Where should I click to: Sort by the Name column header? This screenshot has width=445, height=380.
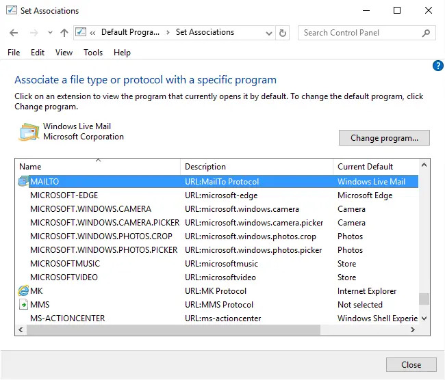98,167
